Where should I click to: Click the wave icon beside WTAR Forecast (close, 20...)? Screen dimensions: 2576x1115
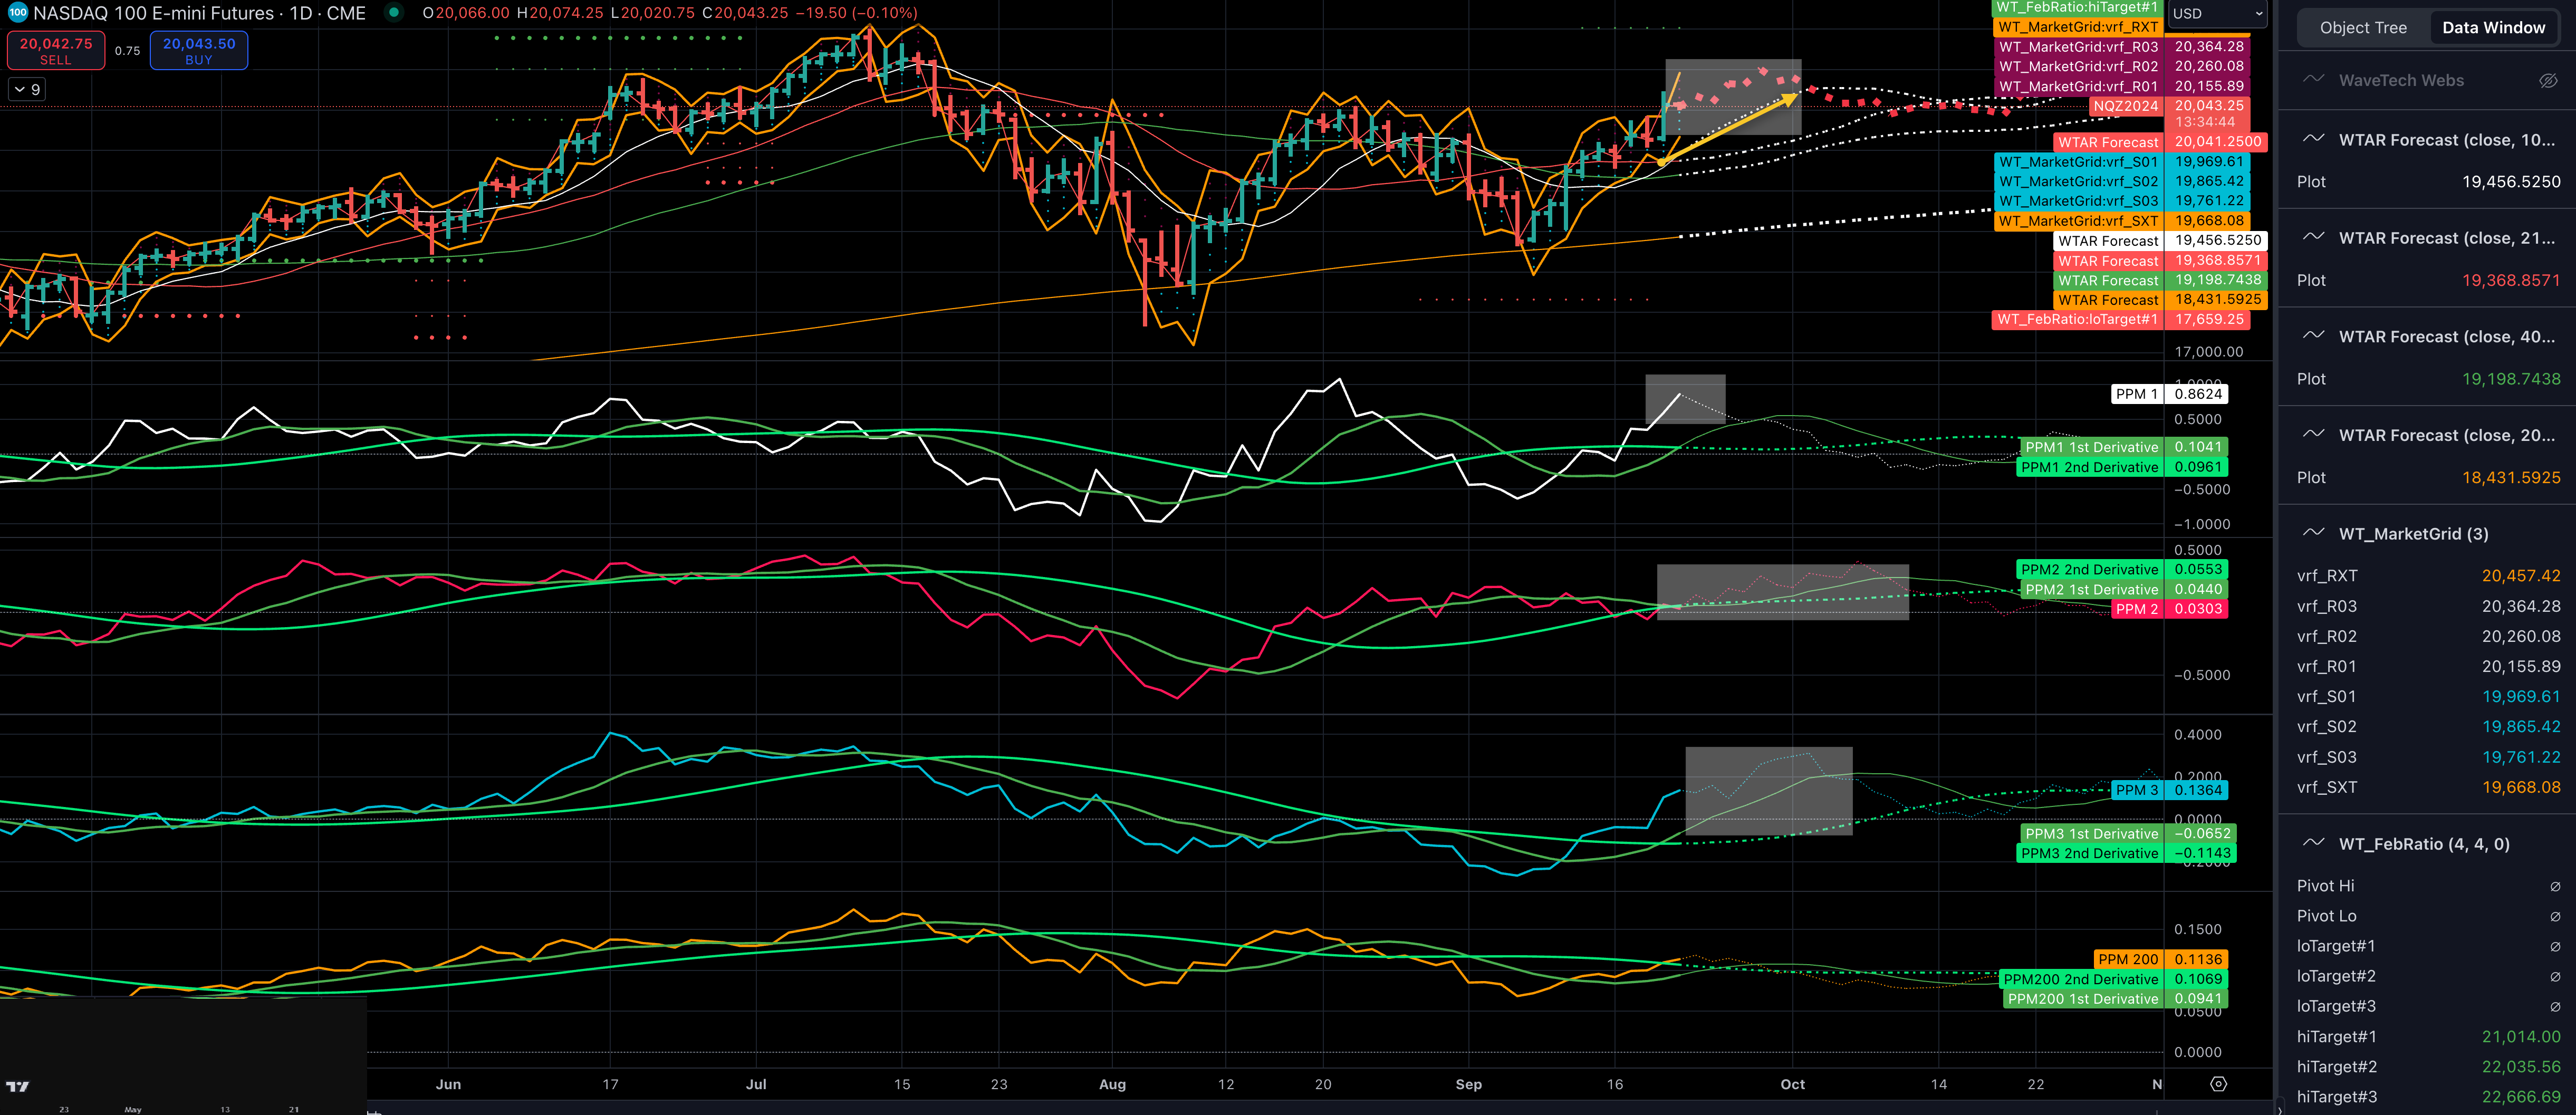point(2313,434)
